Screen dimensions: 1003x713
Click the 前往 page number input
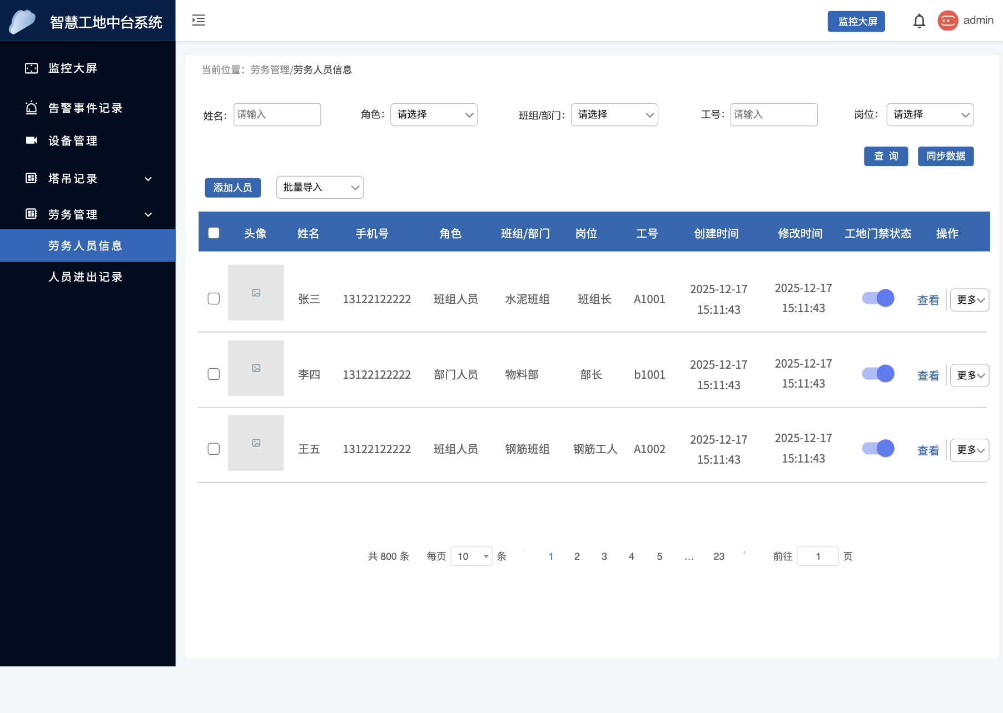coord(818,556)
